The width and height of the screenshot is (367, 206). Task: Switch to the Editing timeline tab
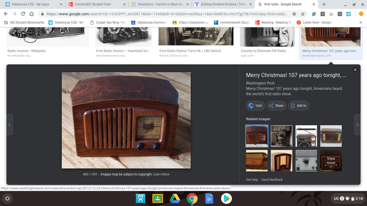coord(224,4)
